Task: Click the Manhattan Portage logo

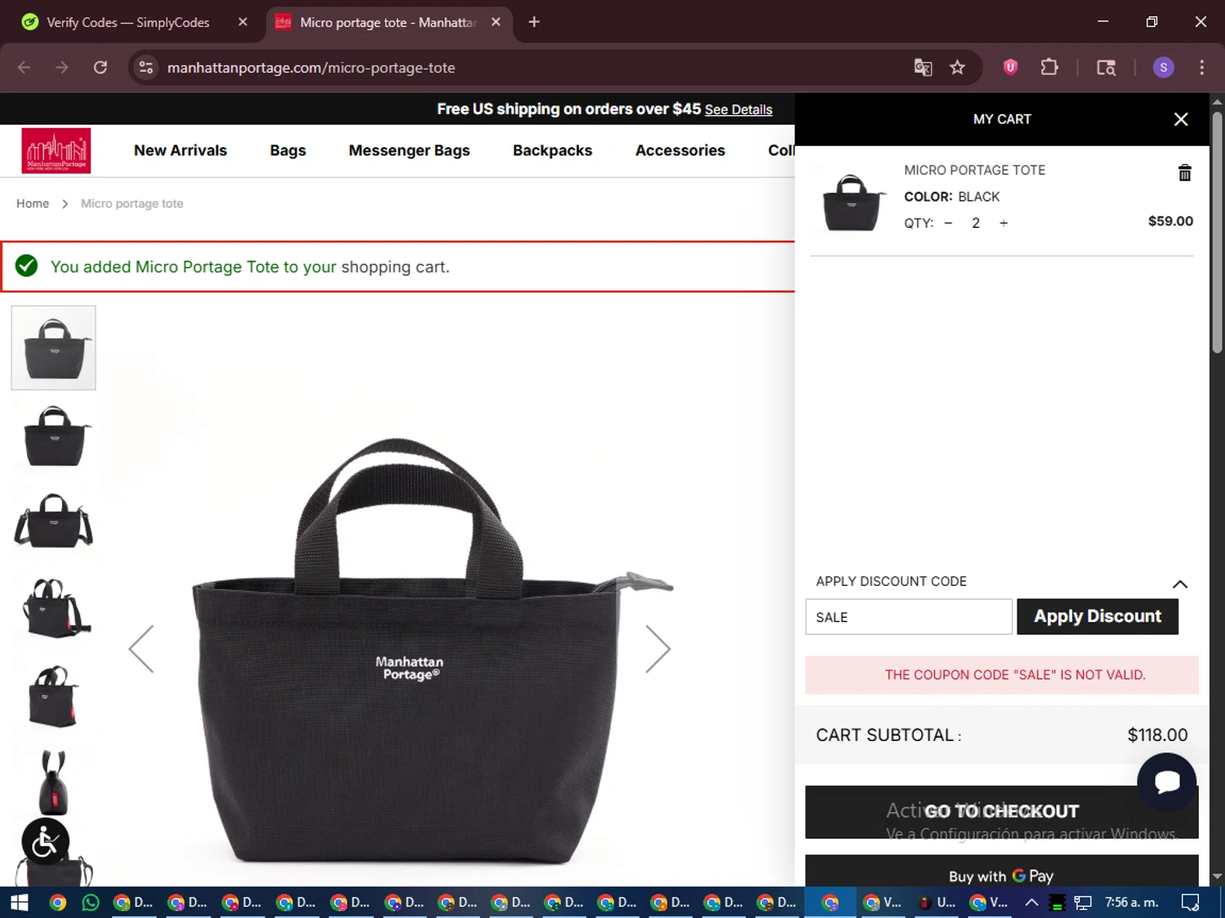Action: point(56,151)
